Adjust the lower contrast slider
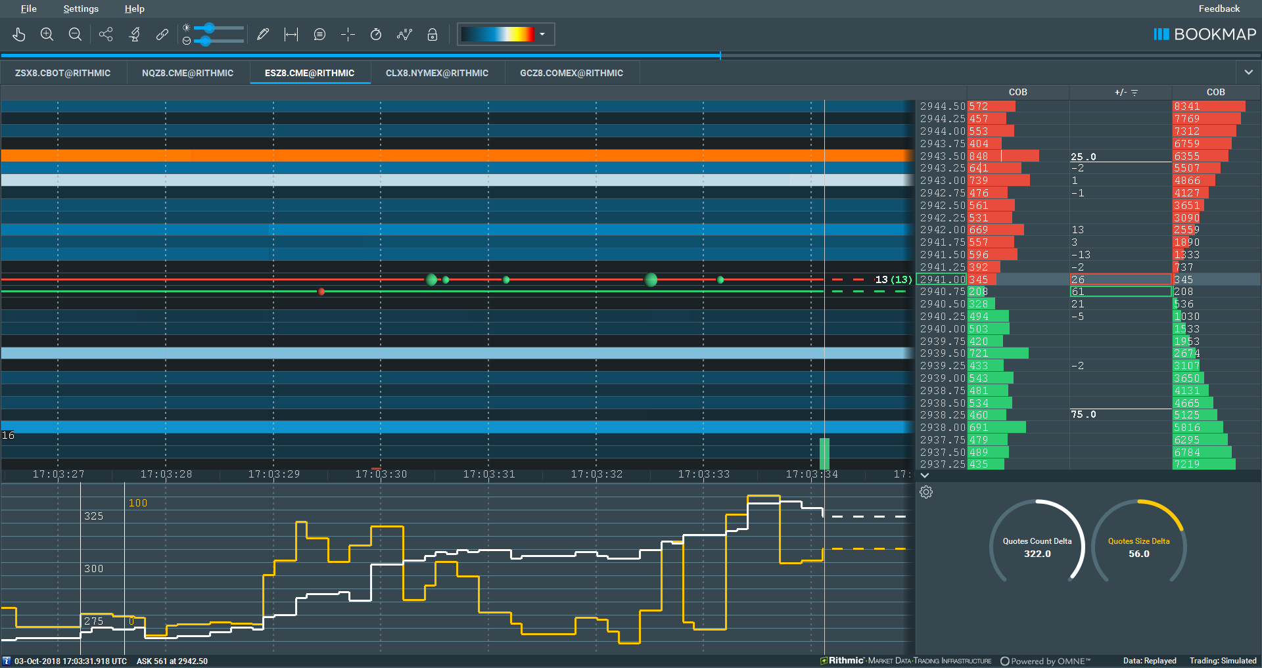 point(206,41)
